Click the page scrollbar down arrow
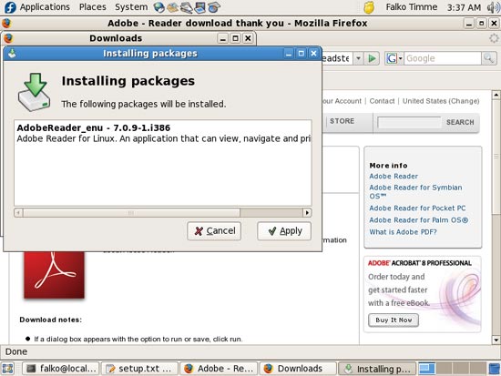Viewport: 501px width, 376px height. pyautogui.click(x=496, y=340)
